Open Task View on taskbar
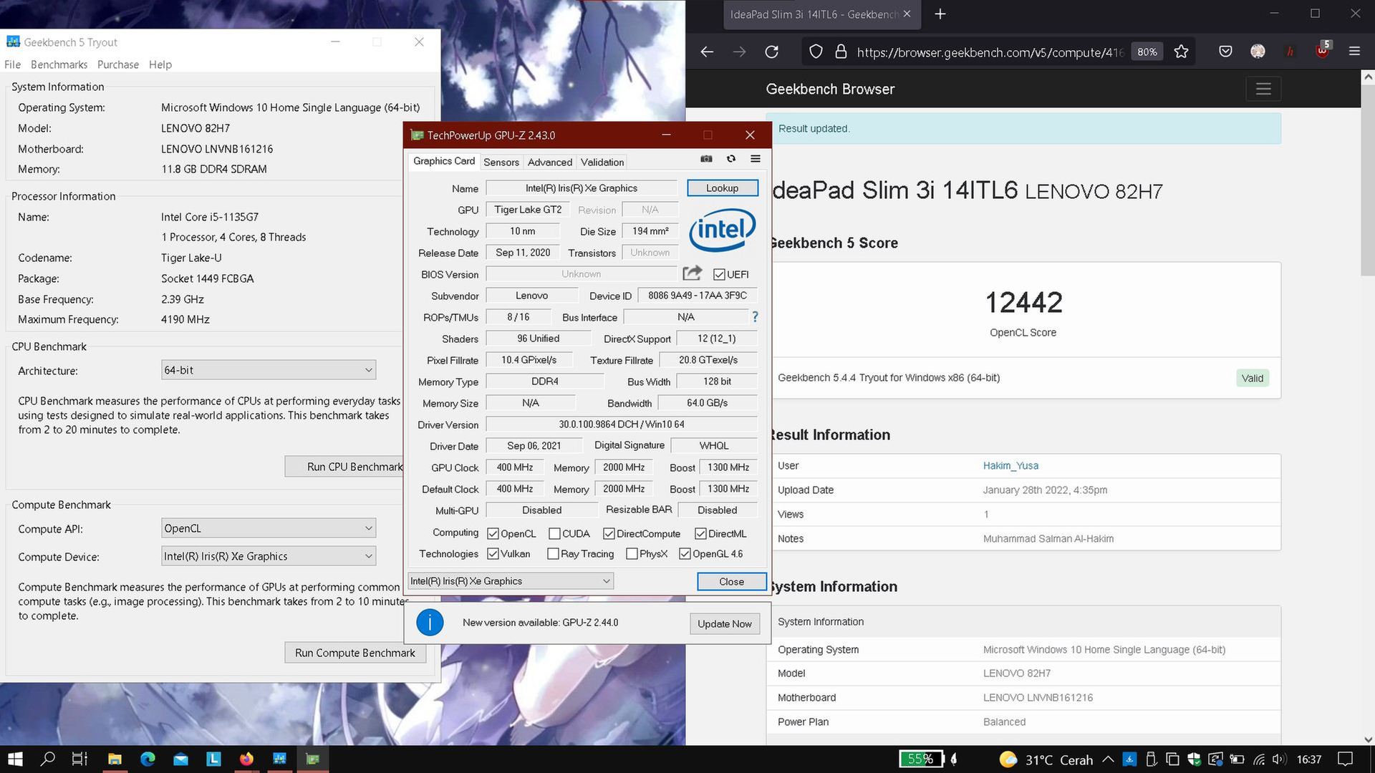Viewport: 1375px width, 773px height. (x=79, y=759)
